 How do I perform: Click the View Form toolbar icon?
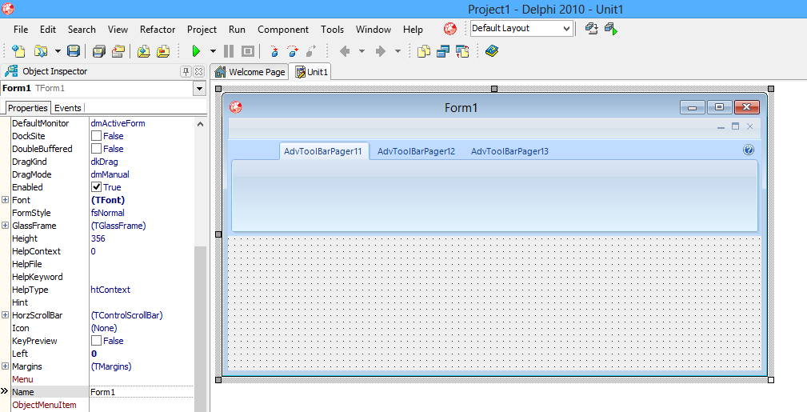(443, 51)
